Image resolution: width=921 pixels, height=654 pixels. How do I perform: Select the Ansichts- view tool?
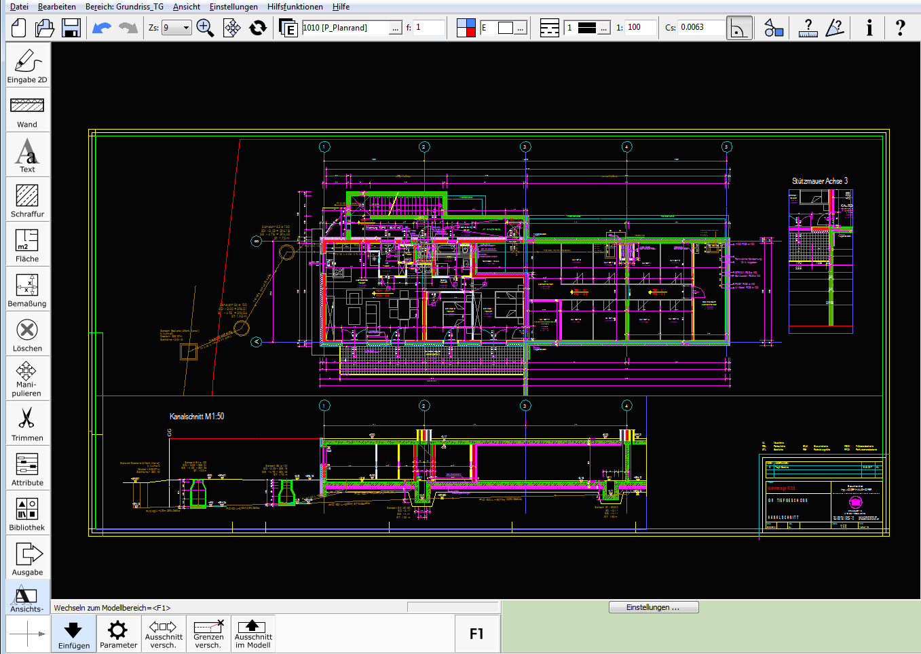[27, 598]
